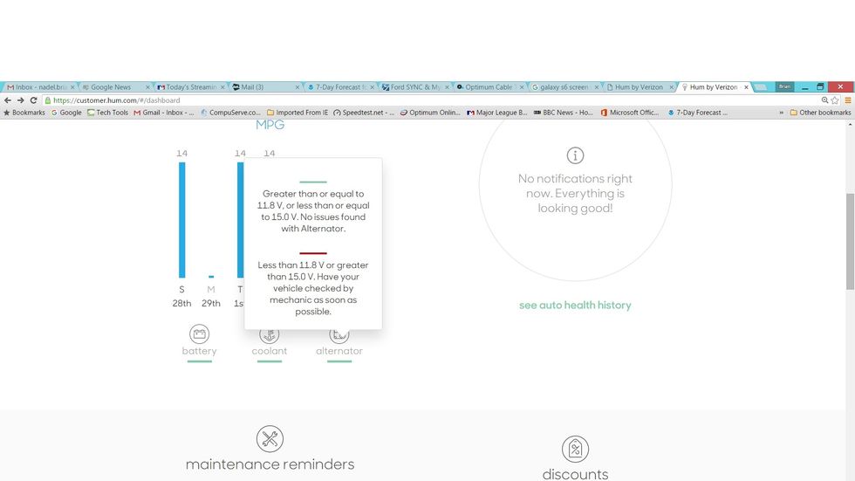Open the Other bookmarks folder
855x481 pixels.
click(819, 113)
